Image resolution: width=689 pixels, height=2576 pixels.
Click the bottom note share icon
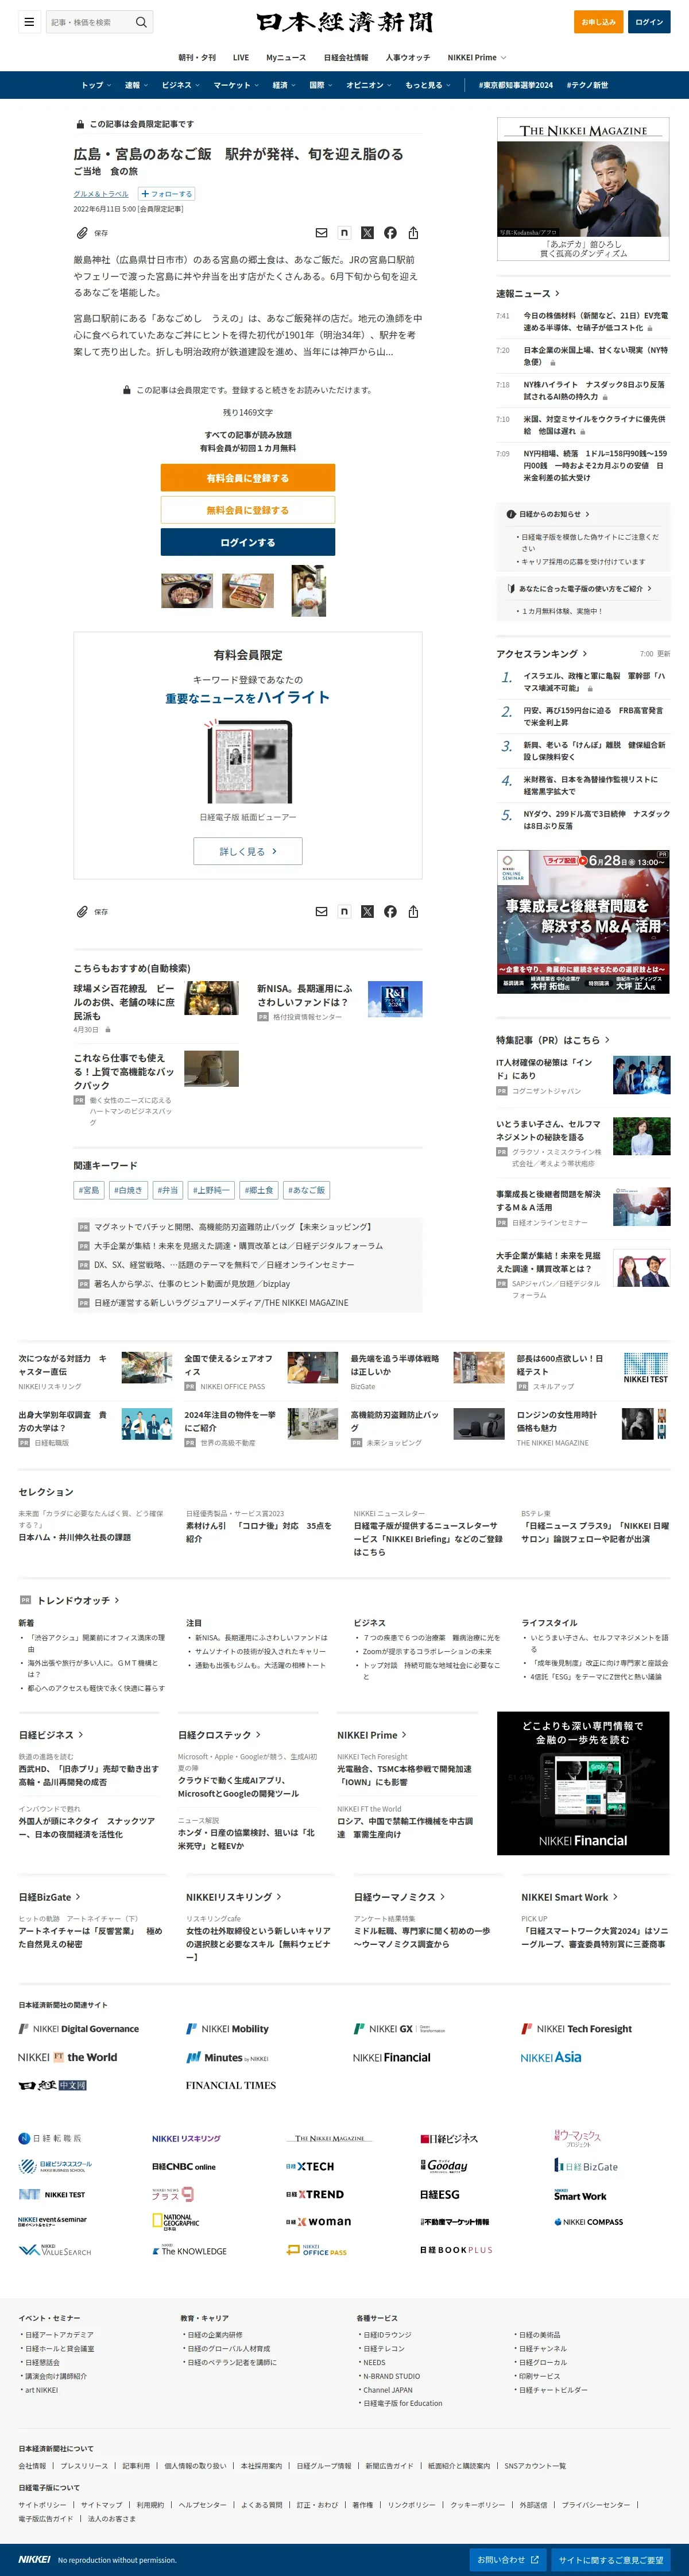coord(344,912)
